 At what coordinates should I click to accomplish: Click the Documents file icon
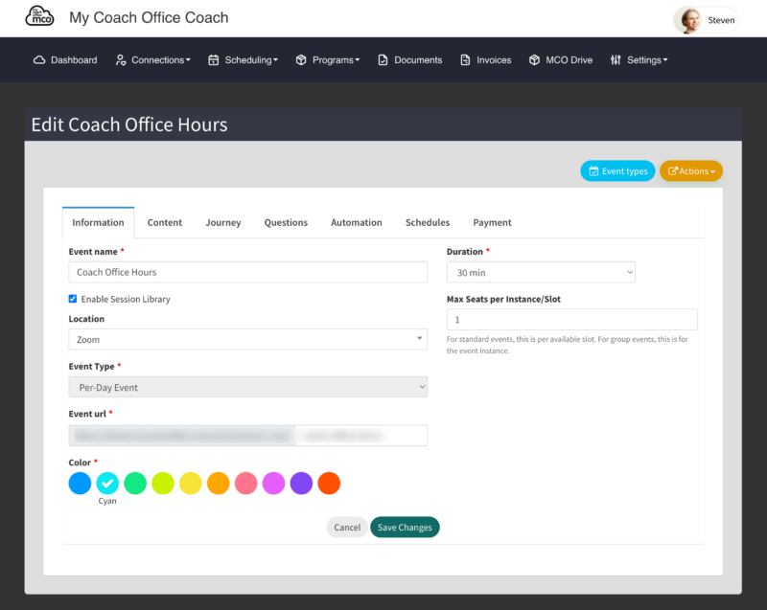[383, 60]
